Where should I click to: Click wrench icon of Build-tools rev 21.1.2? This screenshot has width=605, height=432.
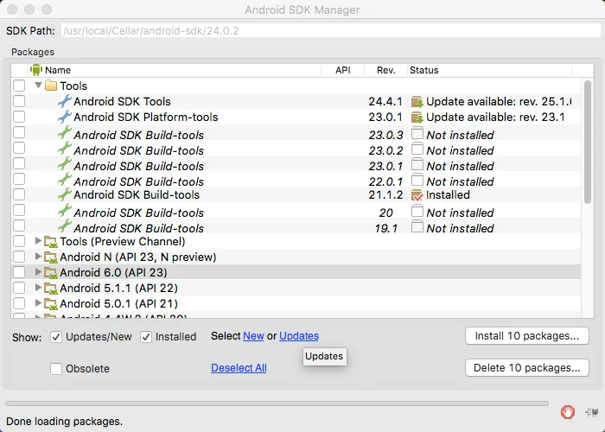(65, 194)
